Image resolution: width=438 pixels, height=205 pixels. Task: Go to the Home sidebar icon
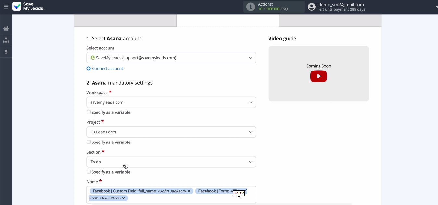[x=6, y=28]
